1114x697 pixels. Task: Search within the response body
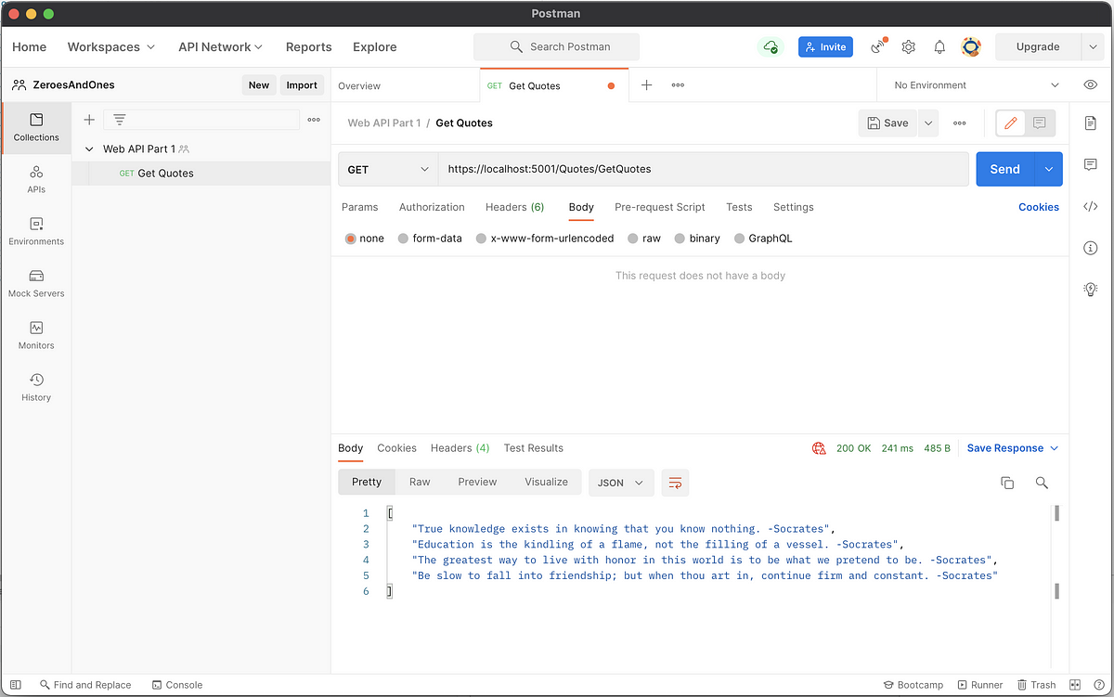point(1042,483)
